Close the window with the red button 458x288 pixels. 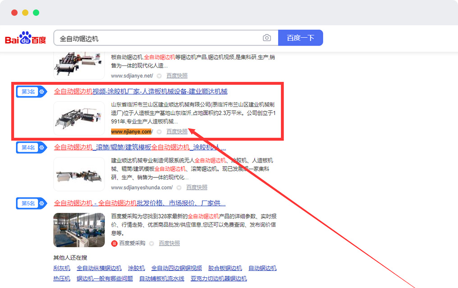[14, 13]
